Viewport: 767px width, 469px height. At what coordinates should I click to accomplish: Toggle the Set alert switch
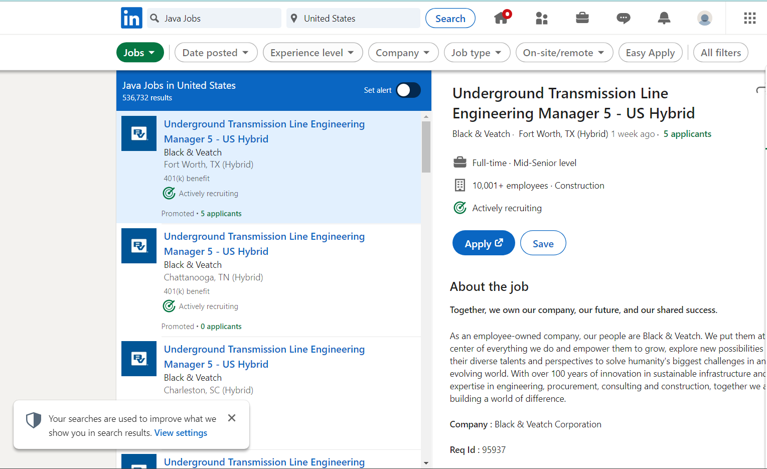coord(408,90)
